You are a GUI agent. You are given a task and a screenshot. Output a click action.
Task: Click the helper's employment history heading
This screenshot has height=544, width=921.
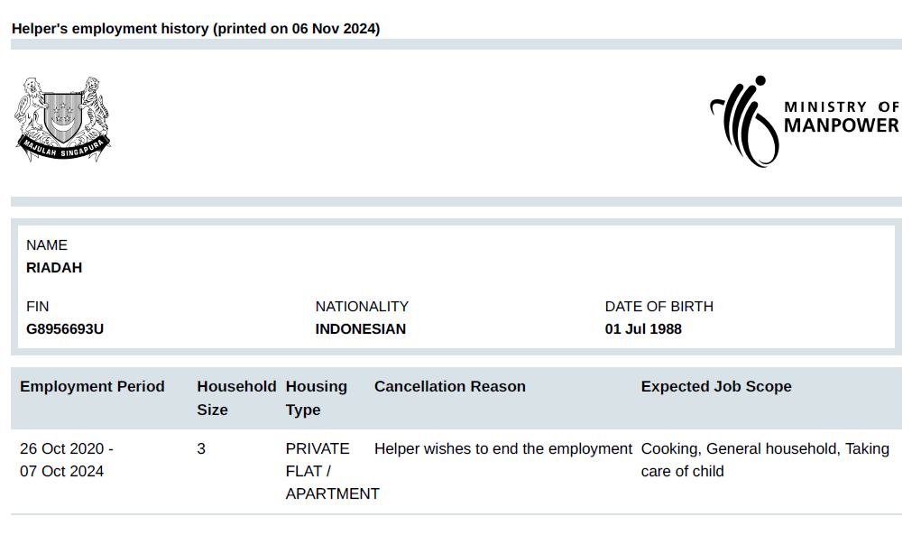[196, 29]
